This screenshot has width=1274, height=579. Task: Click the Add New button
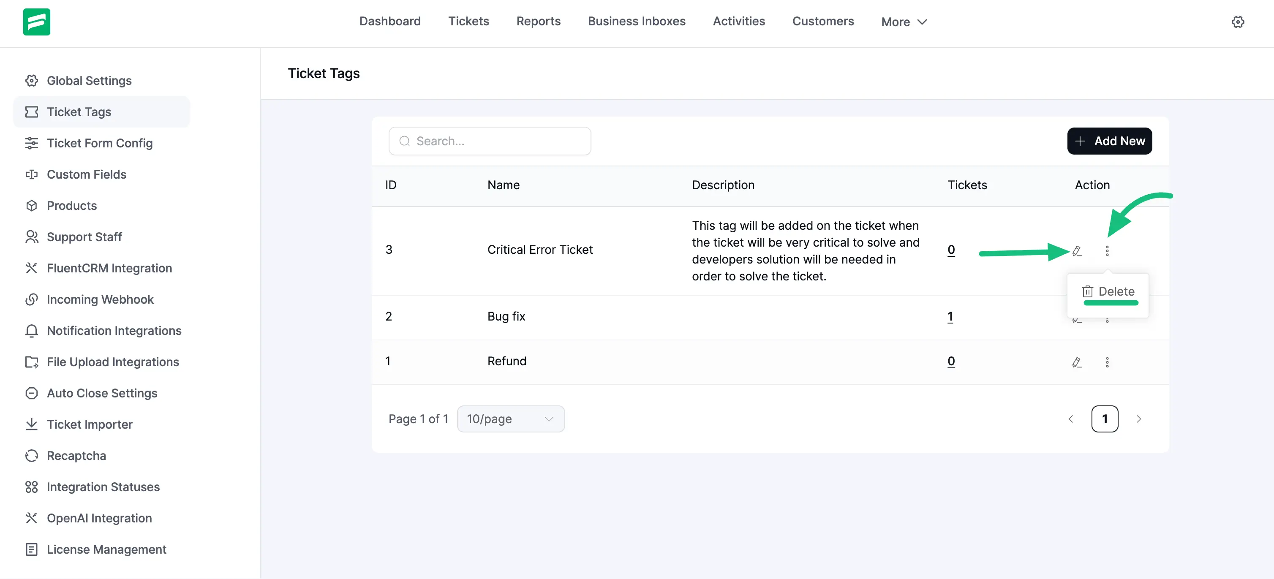(1109, 141)
